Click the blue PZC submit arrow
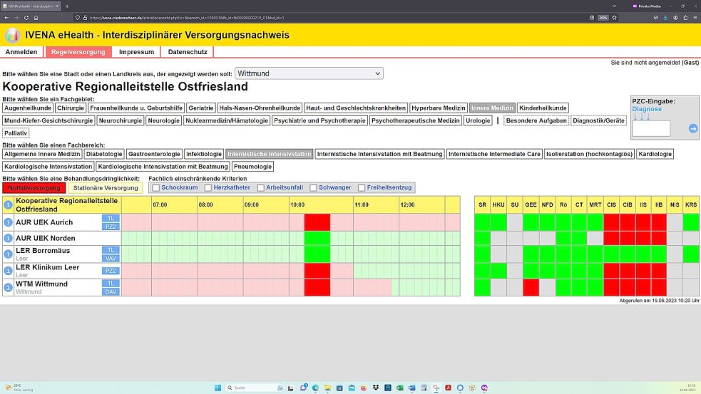The image size is (701, 394). pyautogui.click(x=693, y=129)
